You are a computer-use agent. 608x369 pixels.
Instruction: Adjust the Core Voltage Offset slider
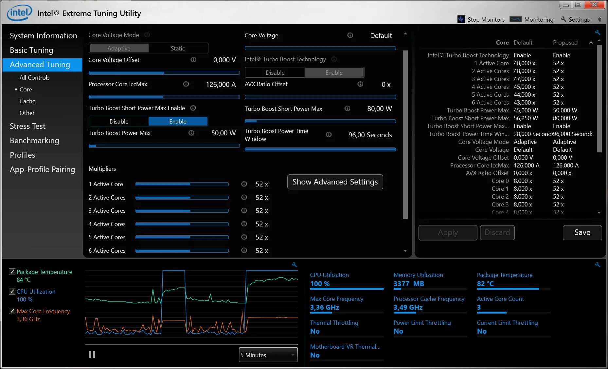coord(164,73)
